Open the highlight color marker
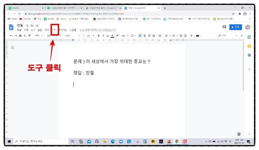 click(x=117, y=35)
